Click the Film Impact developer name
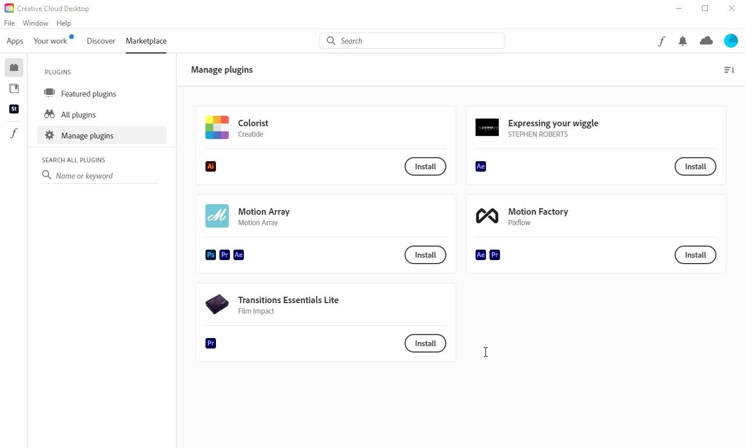Viewport: 745px width, 448px height. (256, 311)
